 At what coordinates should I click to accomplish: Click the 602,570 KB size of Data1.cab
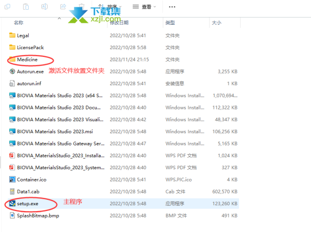click(225, 192)
